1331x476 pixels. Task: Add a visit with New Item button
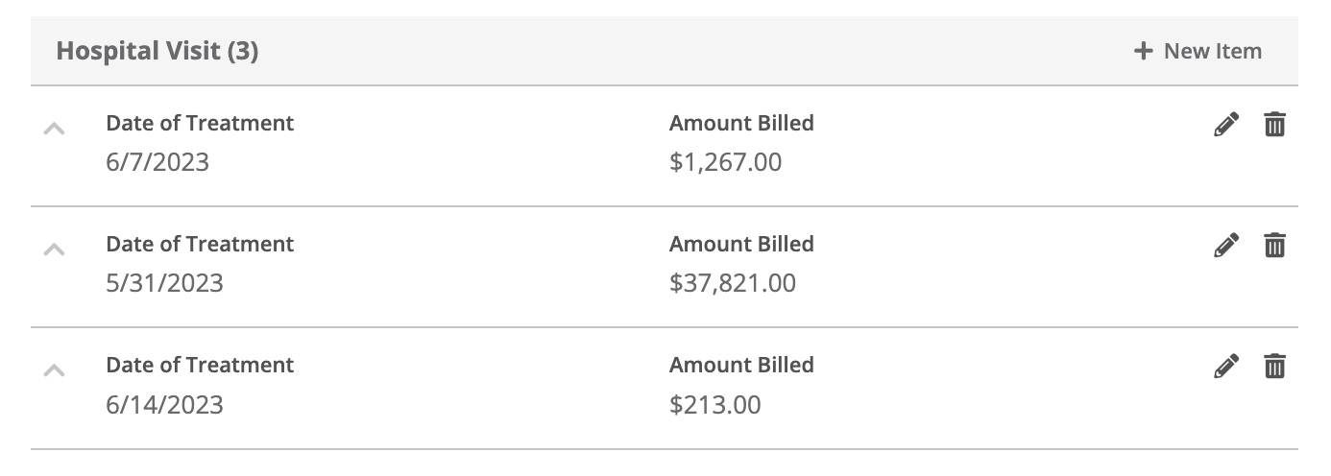pos(1198,51)
